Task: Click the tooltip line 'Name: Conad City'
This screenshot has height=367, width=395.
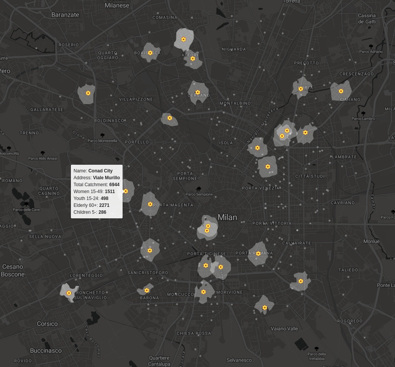Action: (93, 171)
